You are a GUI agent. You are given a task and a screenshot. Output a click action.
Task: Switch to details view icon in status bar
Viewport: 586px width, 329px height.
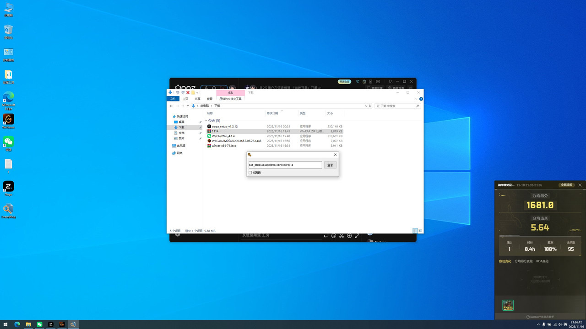415,231
